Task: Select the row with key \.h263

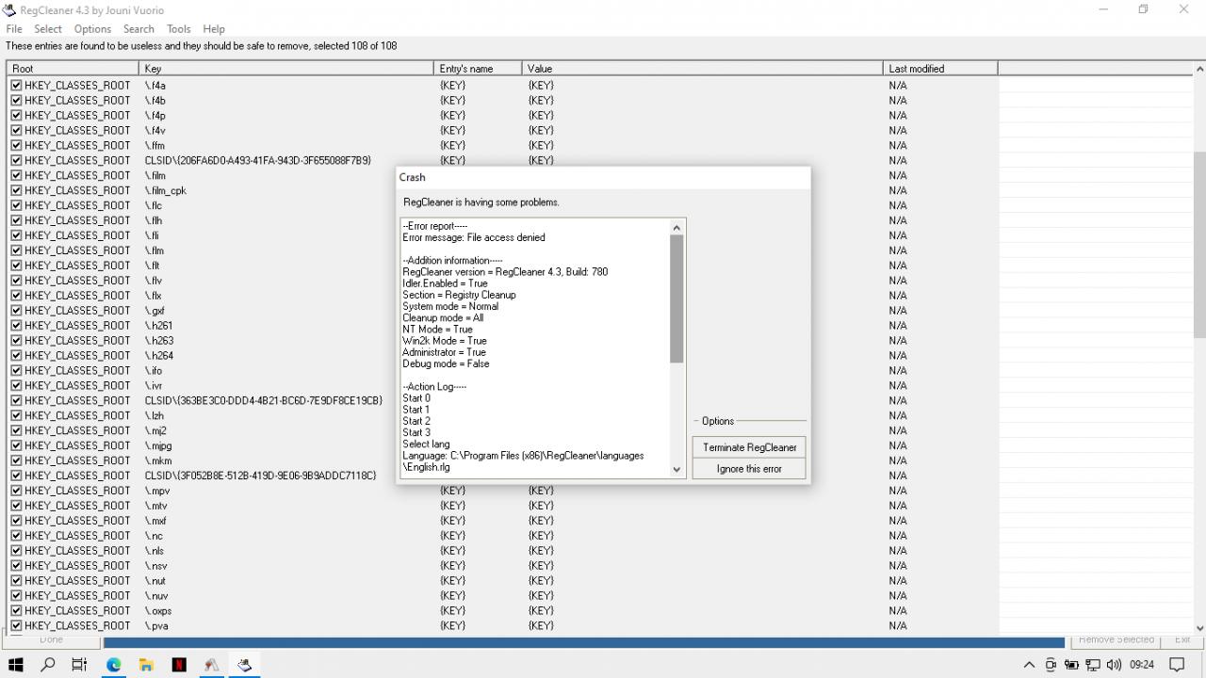Action: click(502, 340)
